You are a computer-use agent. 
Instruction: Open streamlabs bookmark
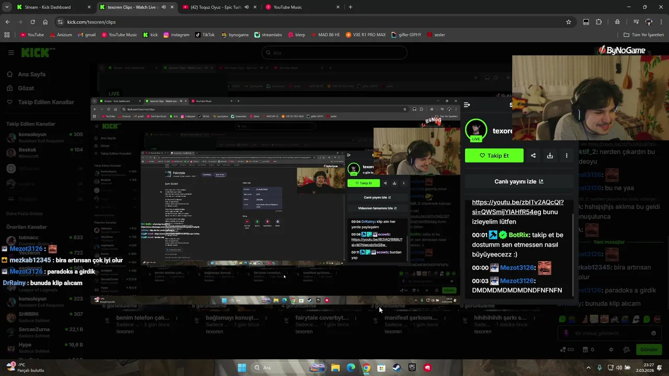pyautogui.click(x=268, y=35)
